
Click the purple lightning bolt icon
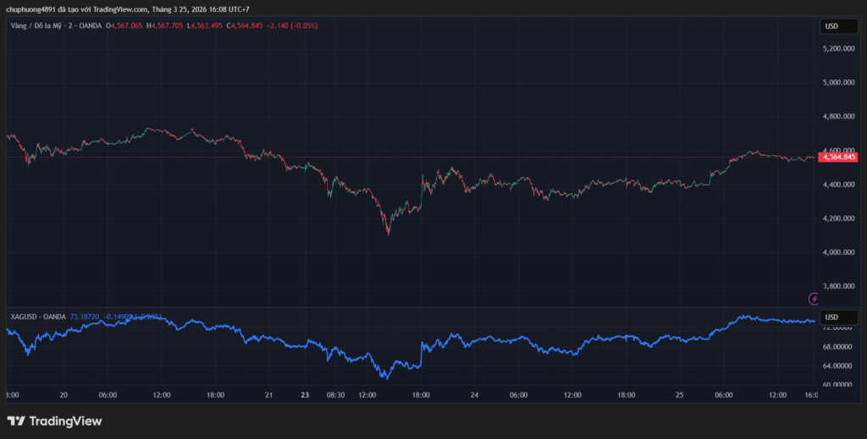pyautogui.click(x=814, y=299)
